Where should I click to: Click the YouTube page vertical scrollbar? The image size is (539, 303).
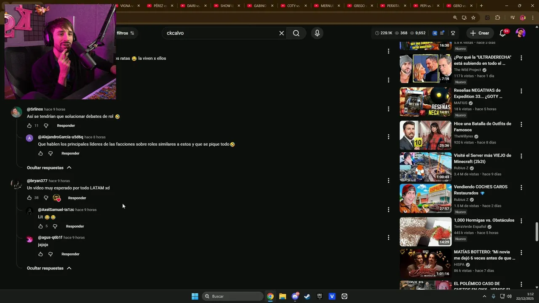(536, 231)
